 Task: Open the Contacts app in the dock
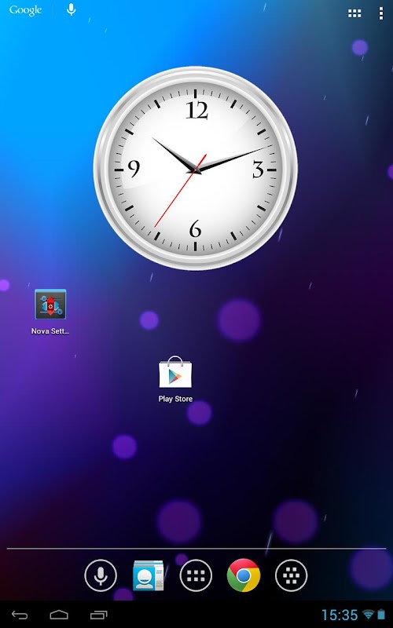(148, 575)
